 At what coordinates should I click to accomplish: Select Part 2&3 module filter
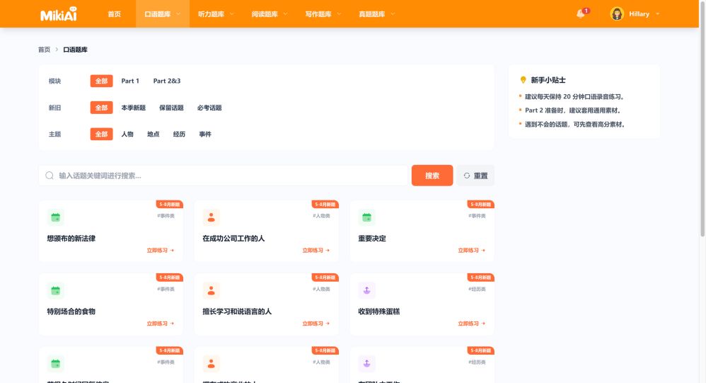click(x=166, y=81)
